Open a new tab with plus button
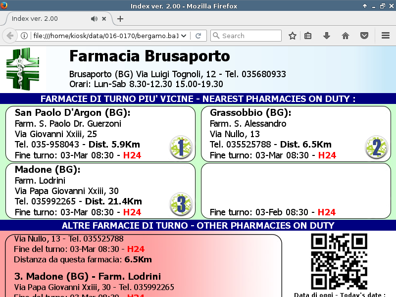This screenshot has height=297, width=396. coord(120,19)
